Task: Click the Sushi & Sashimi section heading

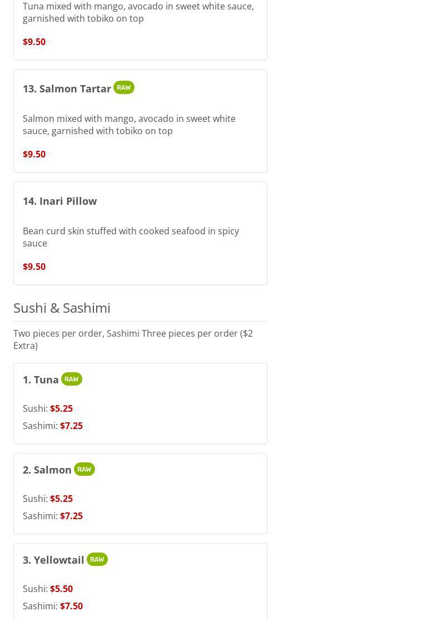Action: pos(62,308)
